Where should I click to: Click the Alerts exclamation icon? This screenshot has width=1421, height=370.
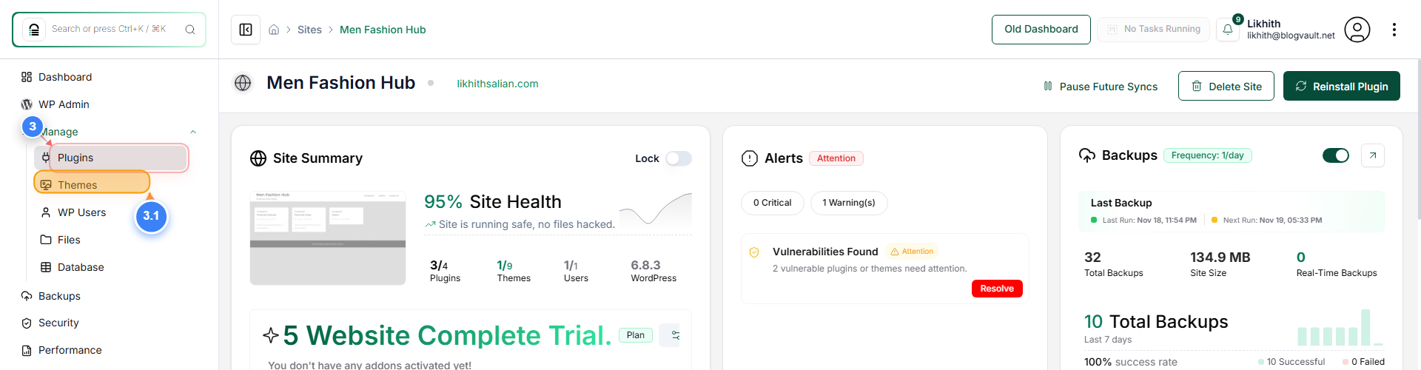pyautogui.click(x=750, y=158)
